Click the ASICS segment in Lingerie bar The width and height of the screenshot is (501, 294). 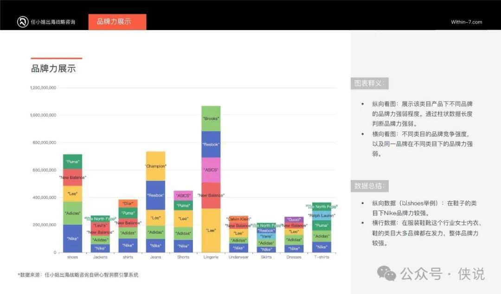coord(211,170)
